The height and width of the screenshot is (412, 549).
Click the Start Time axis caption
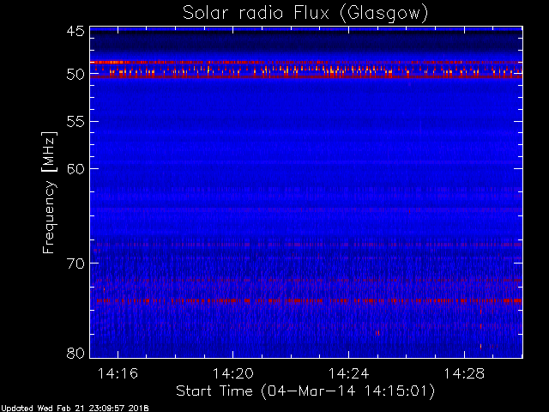pyautogui.click(x=305, y=391)
